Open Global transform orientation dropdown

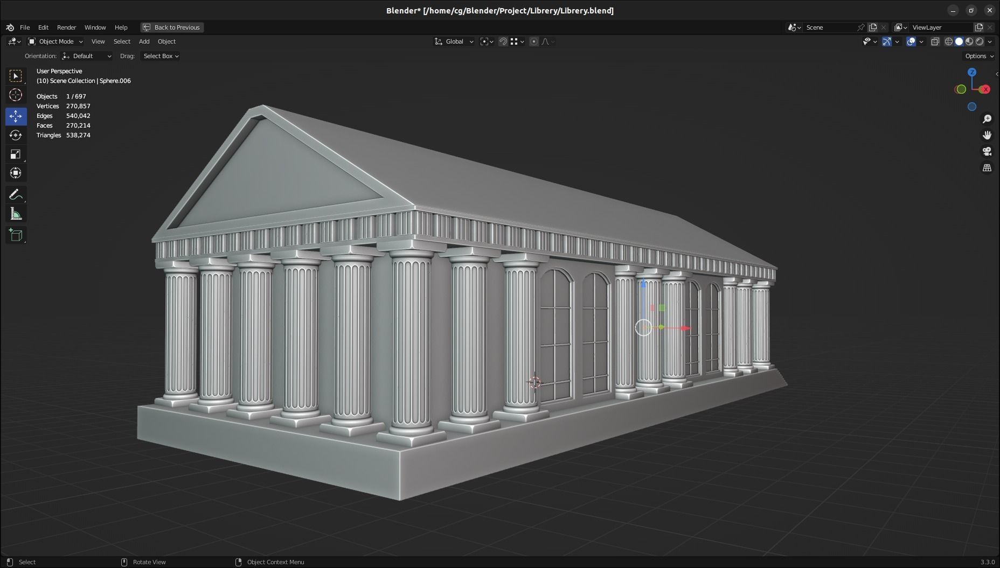pos(454,41)
